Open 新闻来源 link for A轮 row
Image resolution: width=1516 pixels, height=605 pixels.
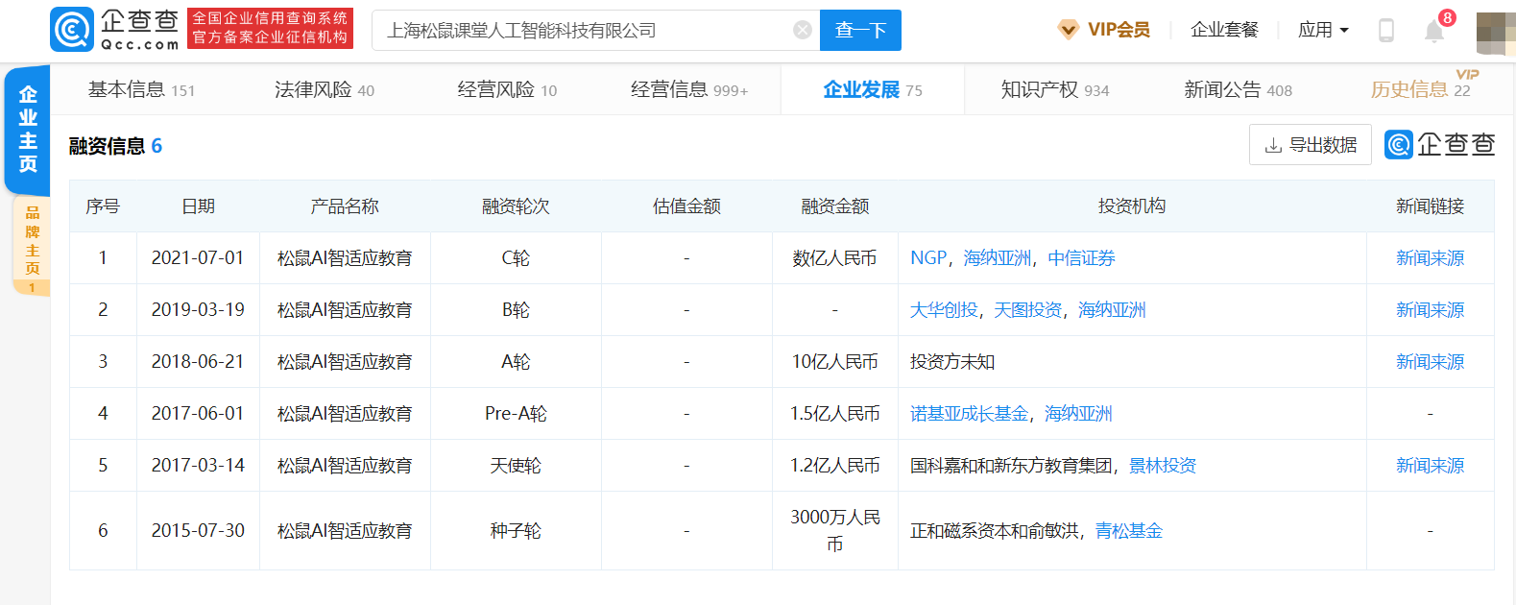pyautogui.click(x=1430, y=362)
